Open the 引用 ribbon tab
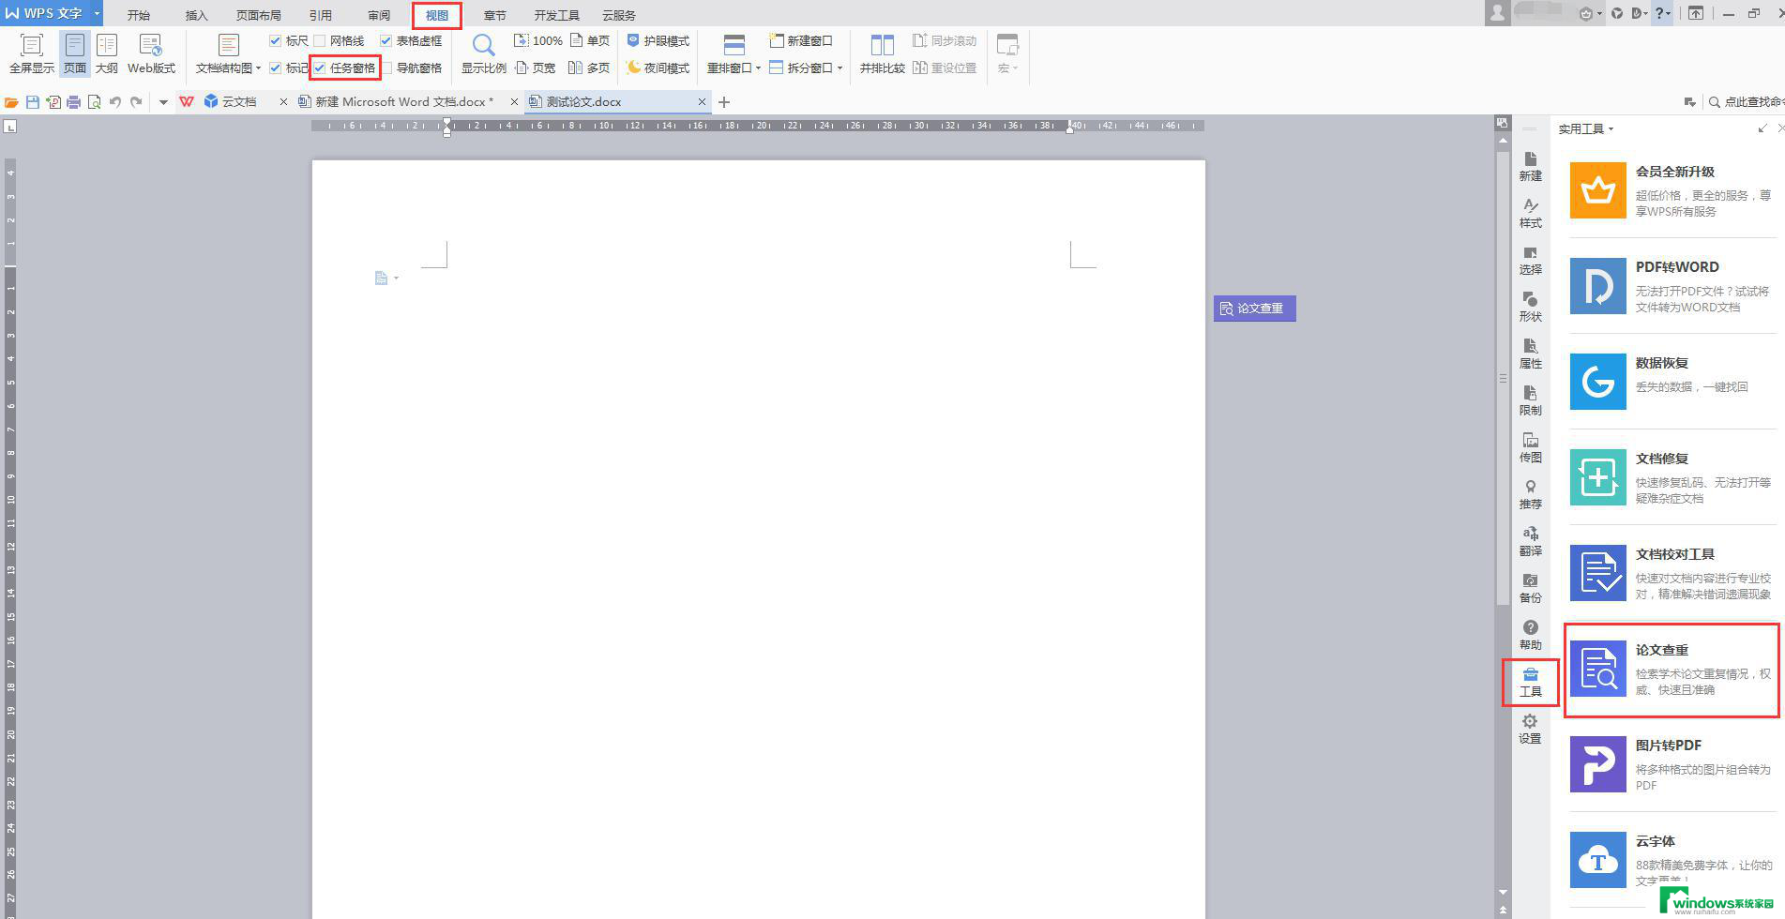The image size is (1785, 919). (321, 15)
